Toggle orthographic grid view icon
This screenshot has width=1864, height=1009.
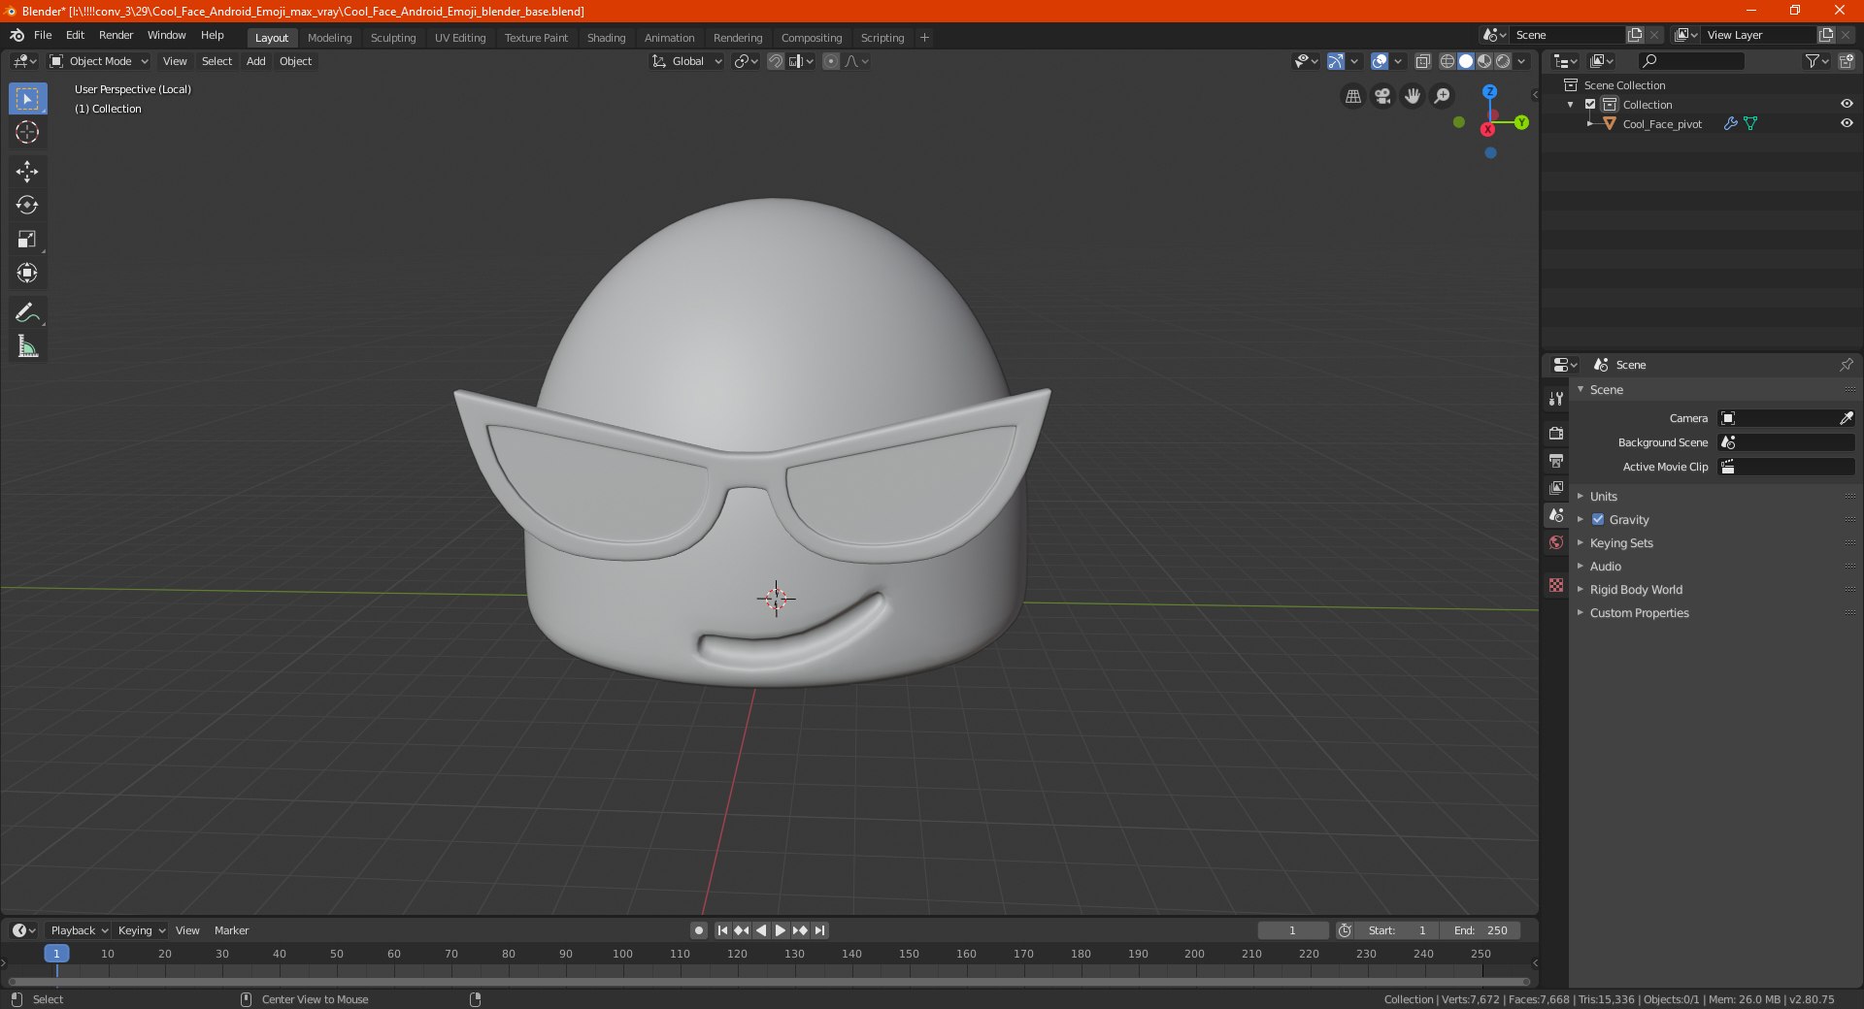[x=1352, y=96]
